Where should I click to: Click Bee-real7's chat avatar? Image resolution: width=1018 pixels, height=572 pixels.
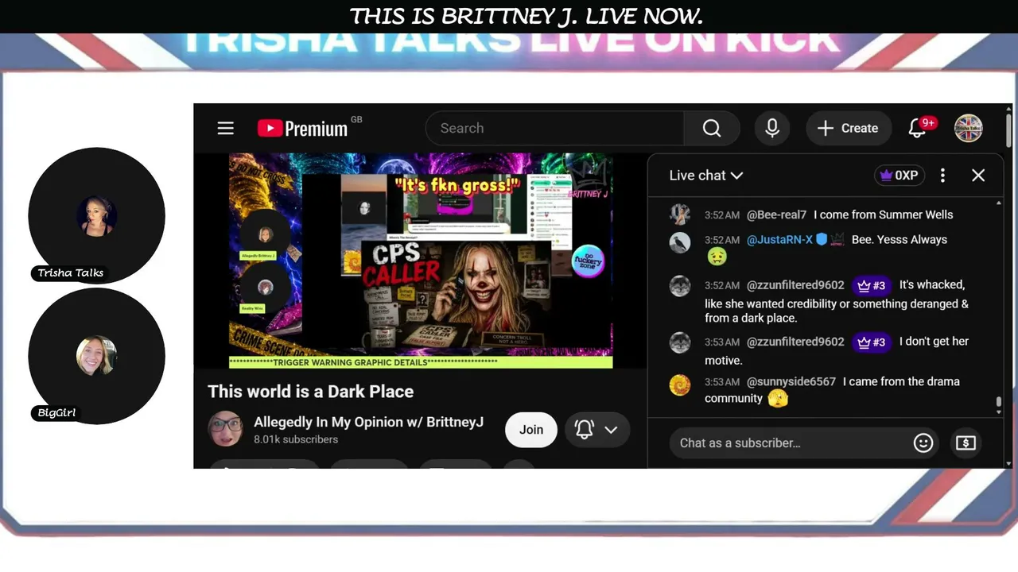point(680,214)
